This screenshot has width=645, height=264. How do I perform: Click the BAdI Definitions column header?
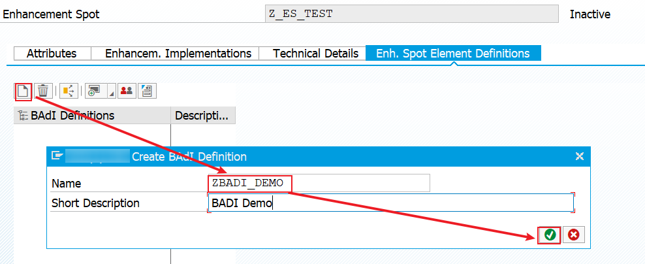pyautogui.click(x=92, y=115)
